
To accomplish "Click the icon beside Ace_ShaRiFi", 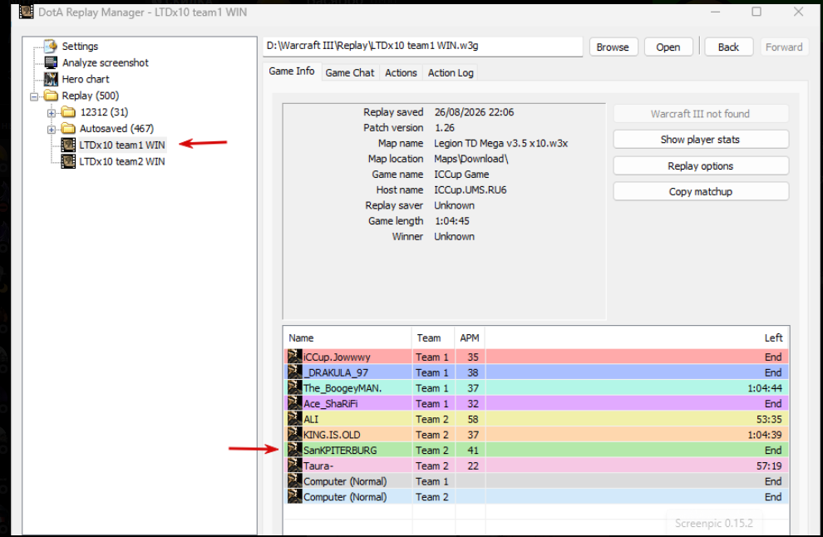I will coord(295,403).
